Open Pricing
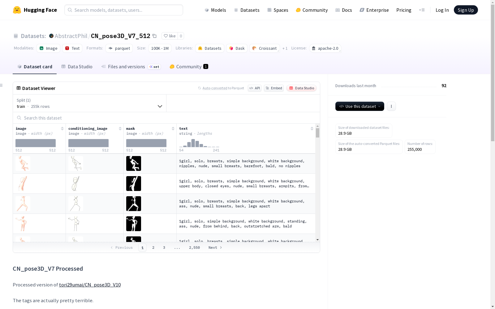This screenshot has height=309, width=495. point(404,10)
